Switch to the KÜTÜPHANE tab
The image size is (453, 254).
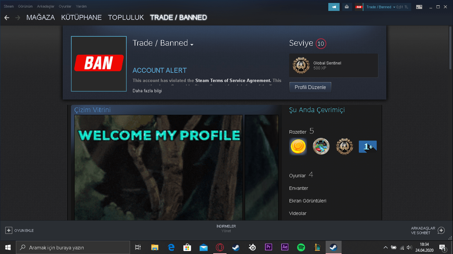click(82, 18)
